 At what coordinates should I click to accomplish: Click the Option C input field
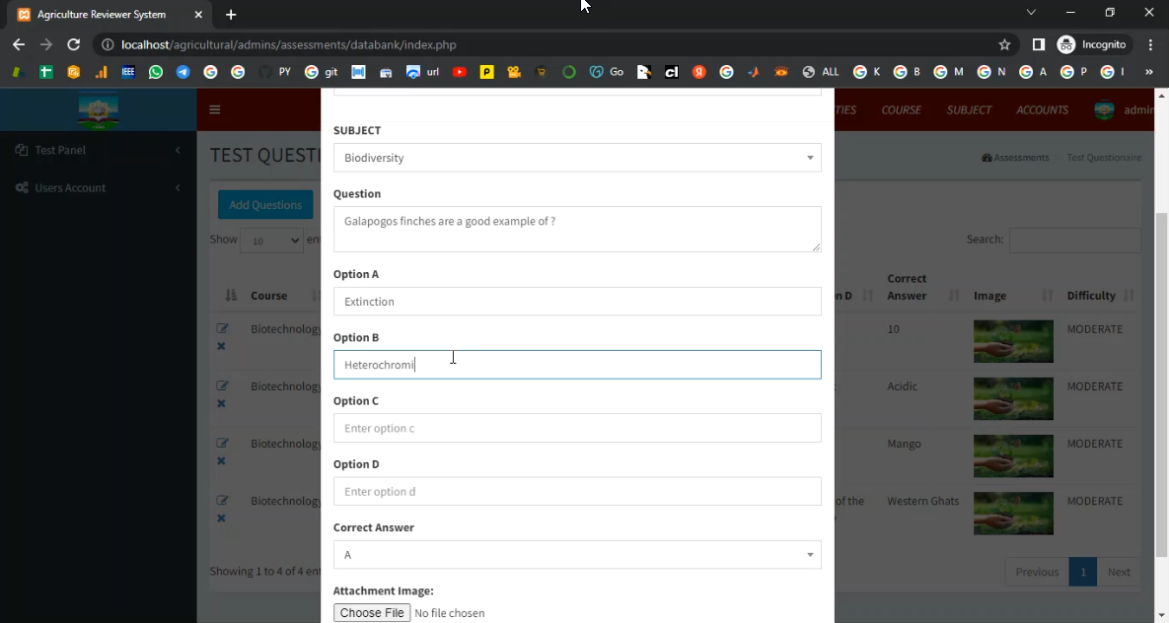[577, 429]
